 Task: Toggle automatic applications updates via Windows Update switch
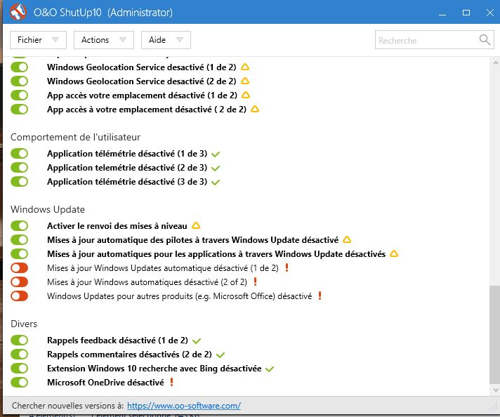point(19,253)
